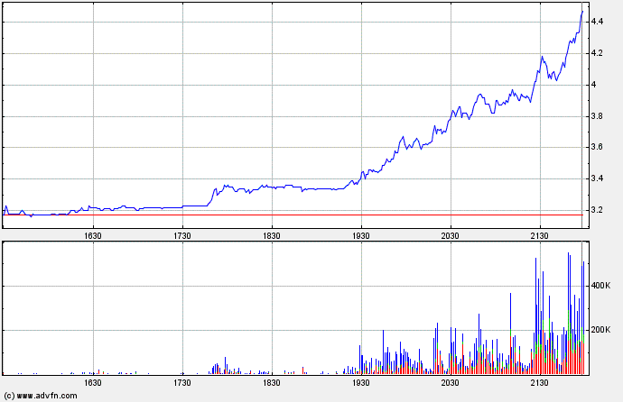623x402 pixels.
Task: Click the 3.6 price axis label
Action: [x=598, y=148]
